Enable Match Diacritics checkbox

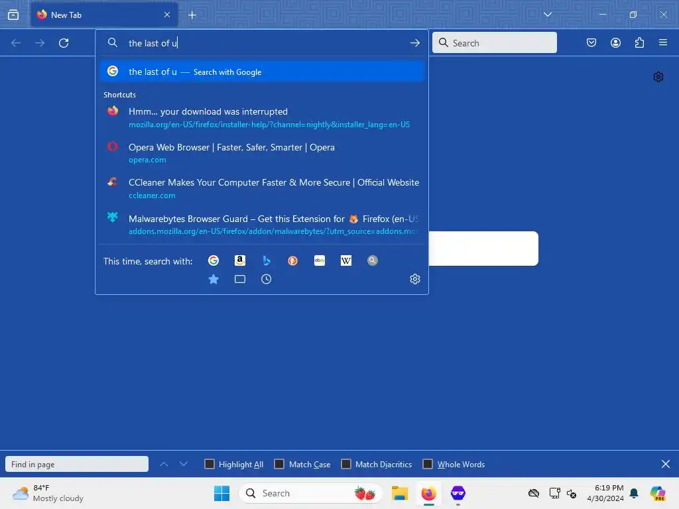click(346, 465)
